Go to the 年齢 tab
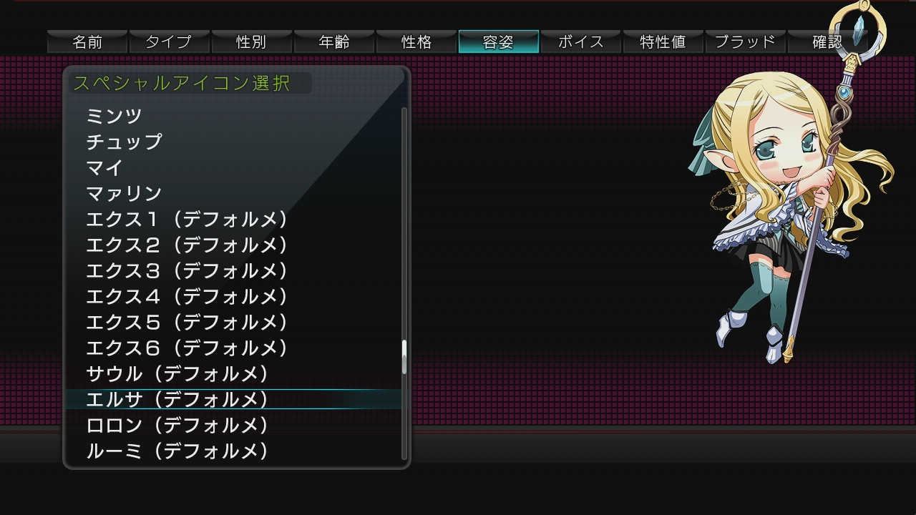This screenshot has height=515, width=916. (334, 41)
